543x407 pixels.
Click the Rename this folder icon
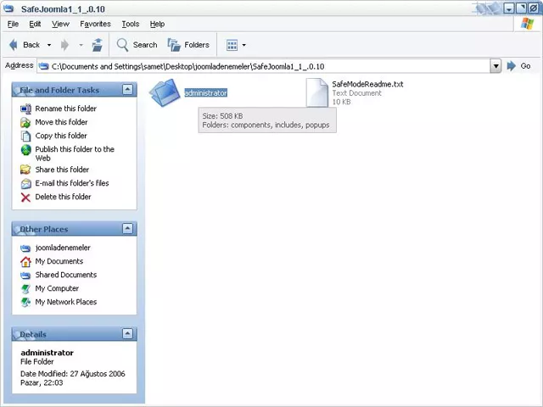tap(25, 109)
